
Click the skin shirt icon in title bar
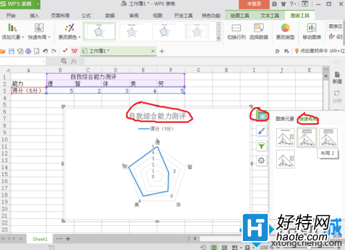point(283,4)
